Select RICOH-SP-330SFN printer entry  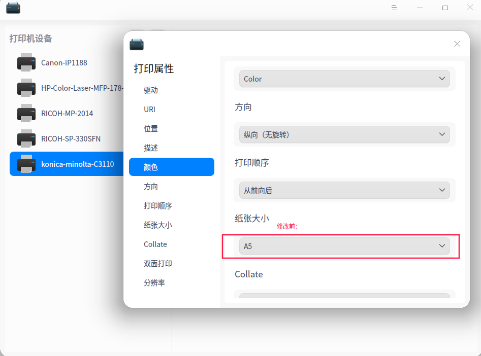pos(67,138)
